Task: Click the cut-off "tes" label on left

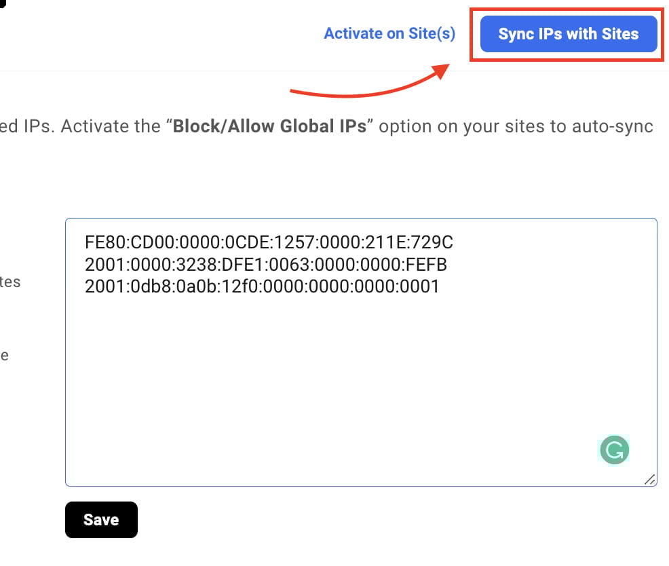Action: tap(10, 282)
